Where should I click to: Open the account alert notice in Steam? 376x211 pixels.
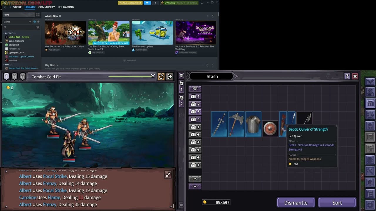pos(130,3)
